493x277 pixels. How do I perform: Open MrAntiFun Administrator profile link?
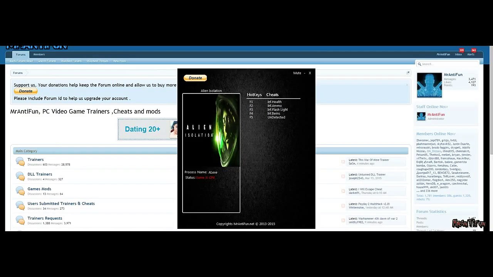click(436, 115)
